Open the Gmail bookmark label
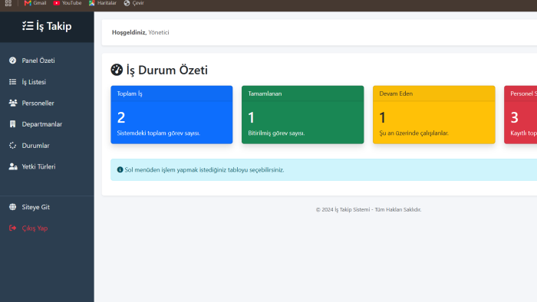 click(x=40, y=3)
